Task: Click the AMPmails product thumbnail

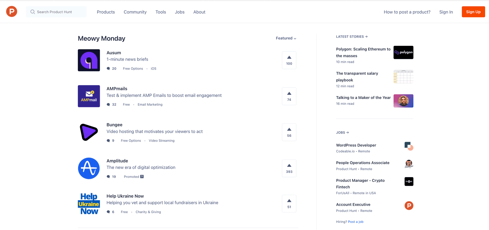Action: point(89,96)
